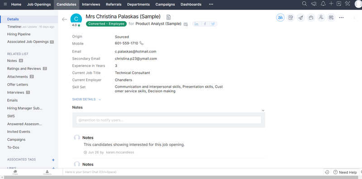The image size is (362, 179).
Task: Open the Dashboards tab
Action: 191,5
